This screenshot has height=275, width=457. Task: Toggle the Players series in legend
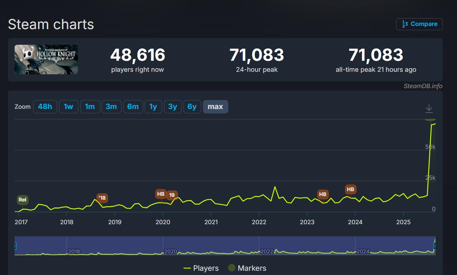(201, 268)
